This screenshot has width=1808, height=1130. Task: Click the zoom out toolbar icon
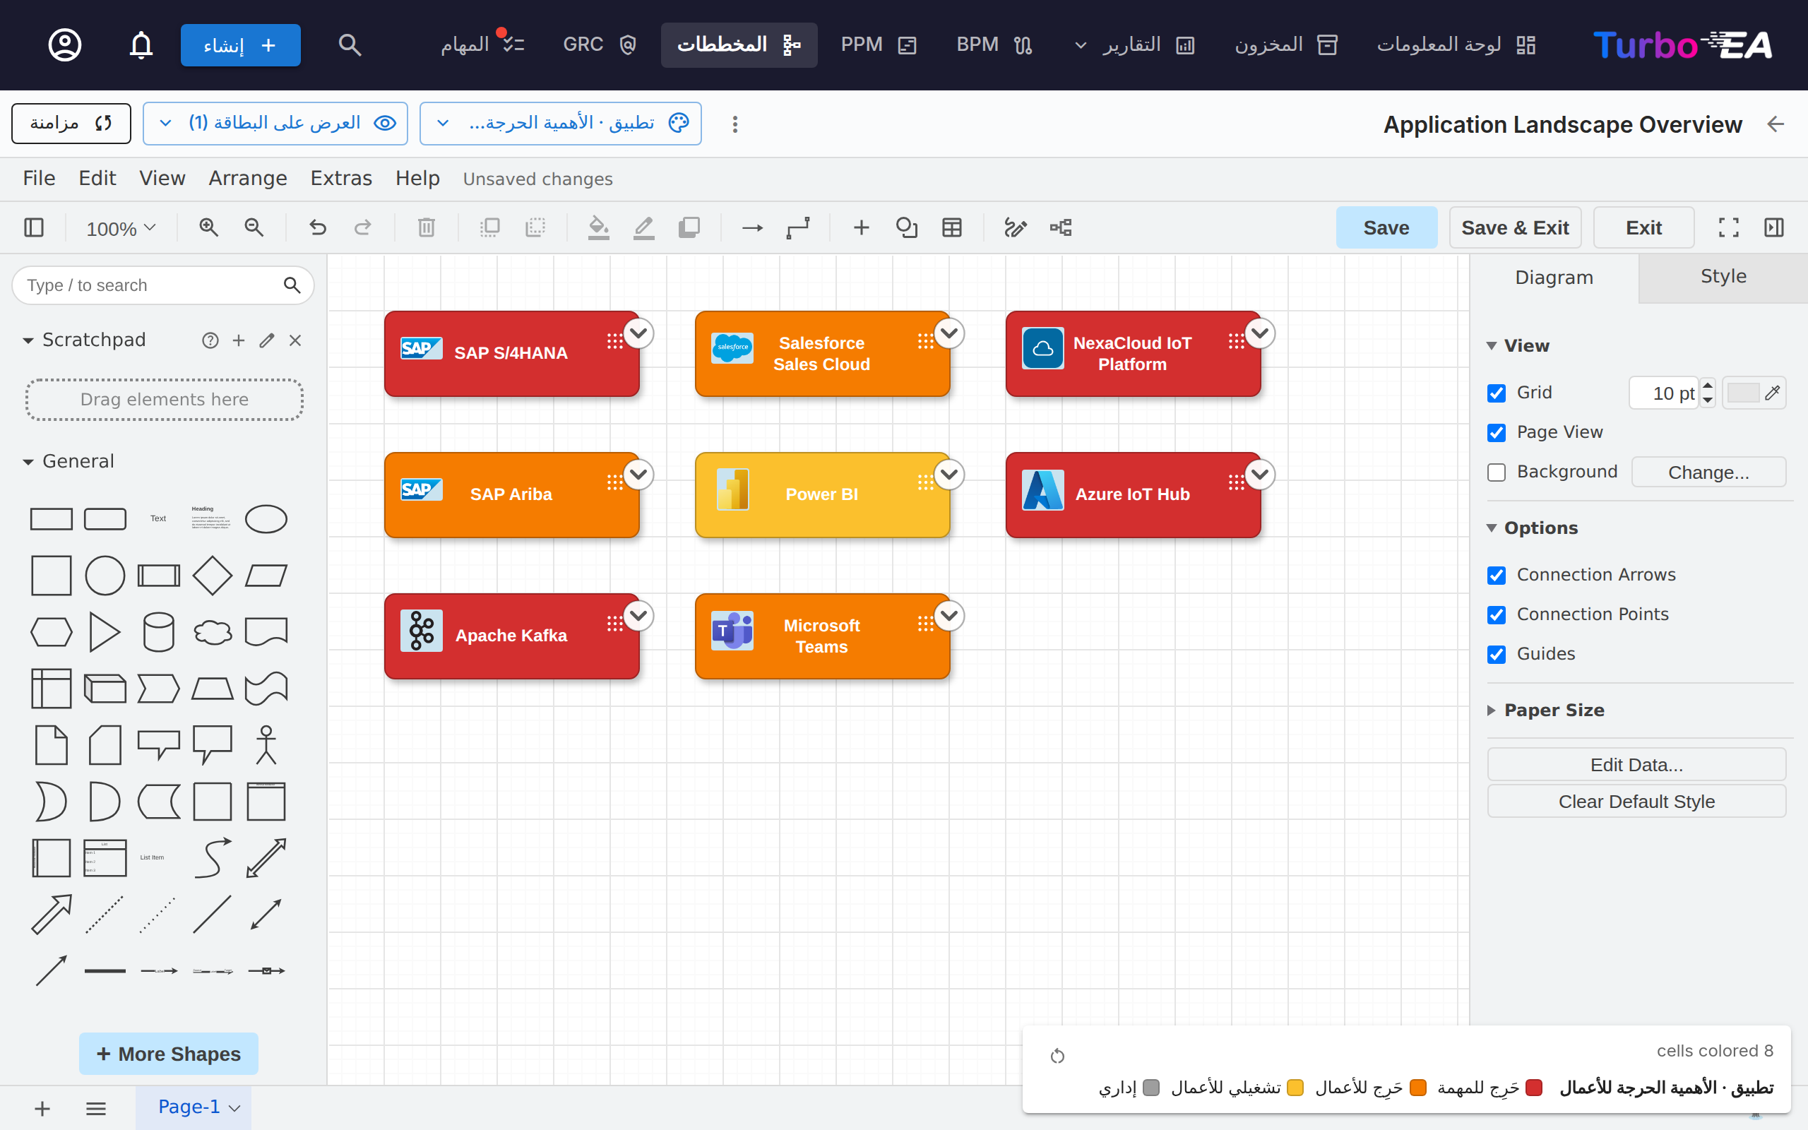point(254,227)
